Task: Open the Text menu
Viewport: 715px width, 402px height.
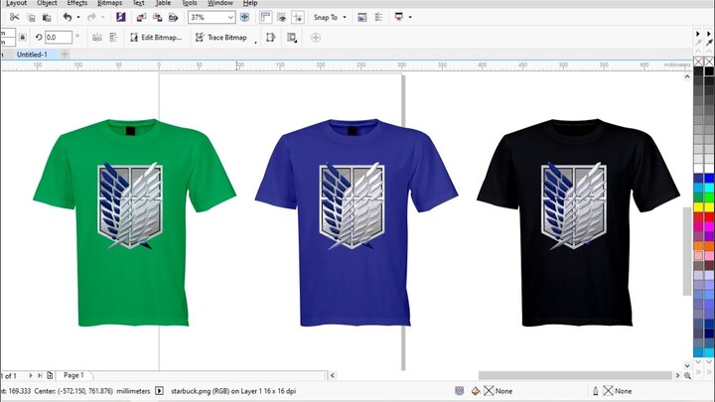Action: pyautogui.click(x=139, y=3)
